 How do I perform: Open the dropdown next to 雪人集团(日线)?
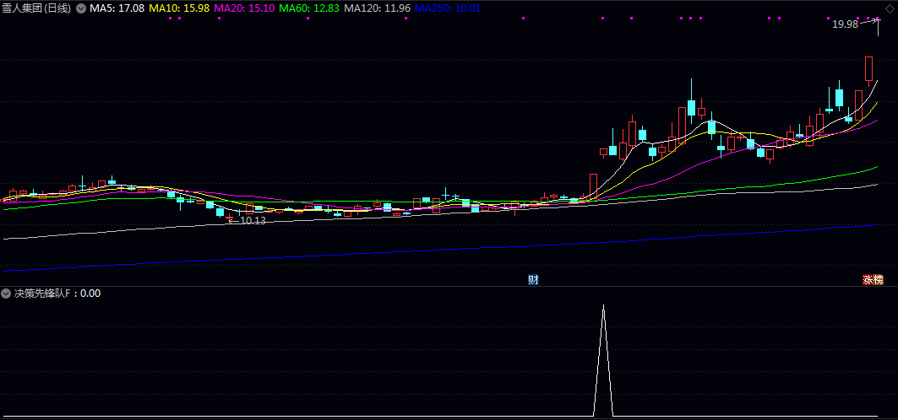(x=81, y=8)
